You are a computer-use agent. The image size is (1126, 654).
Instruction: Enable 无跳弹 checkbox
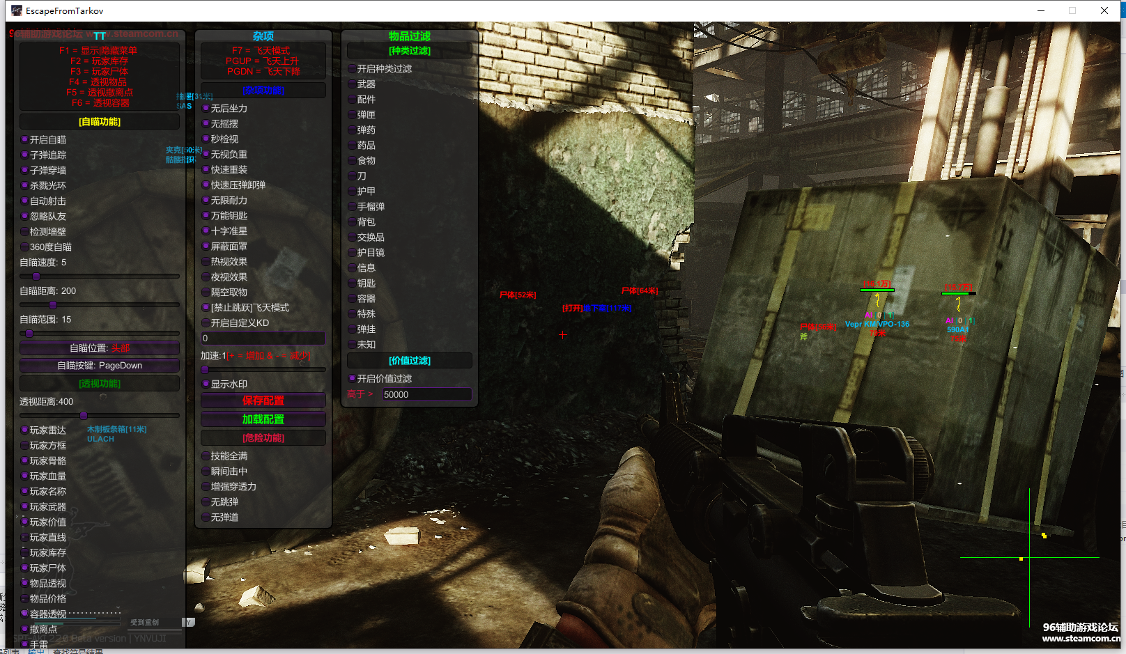[206, 501]
